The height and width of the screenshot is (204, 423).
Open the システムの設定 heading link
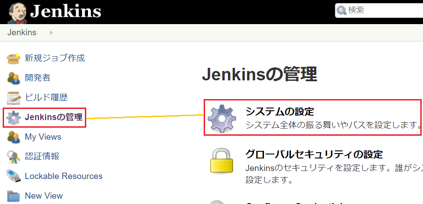pos(280,111)
